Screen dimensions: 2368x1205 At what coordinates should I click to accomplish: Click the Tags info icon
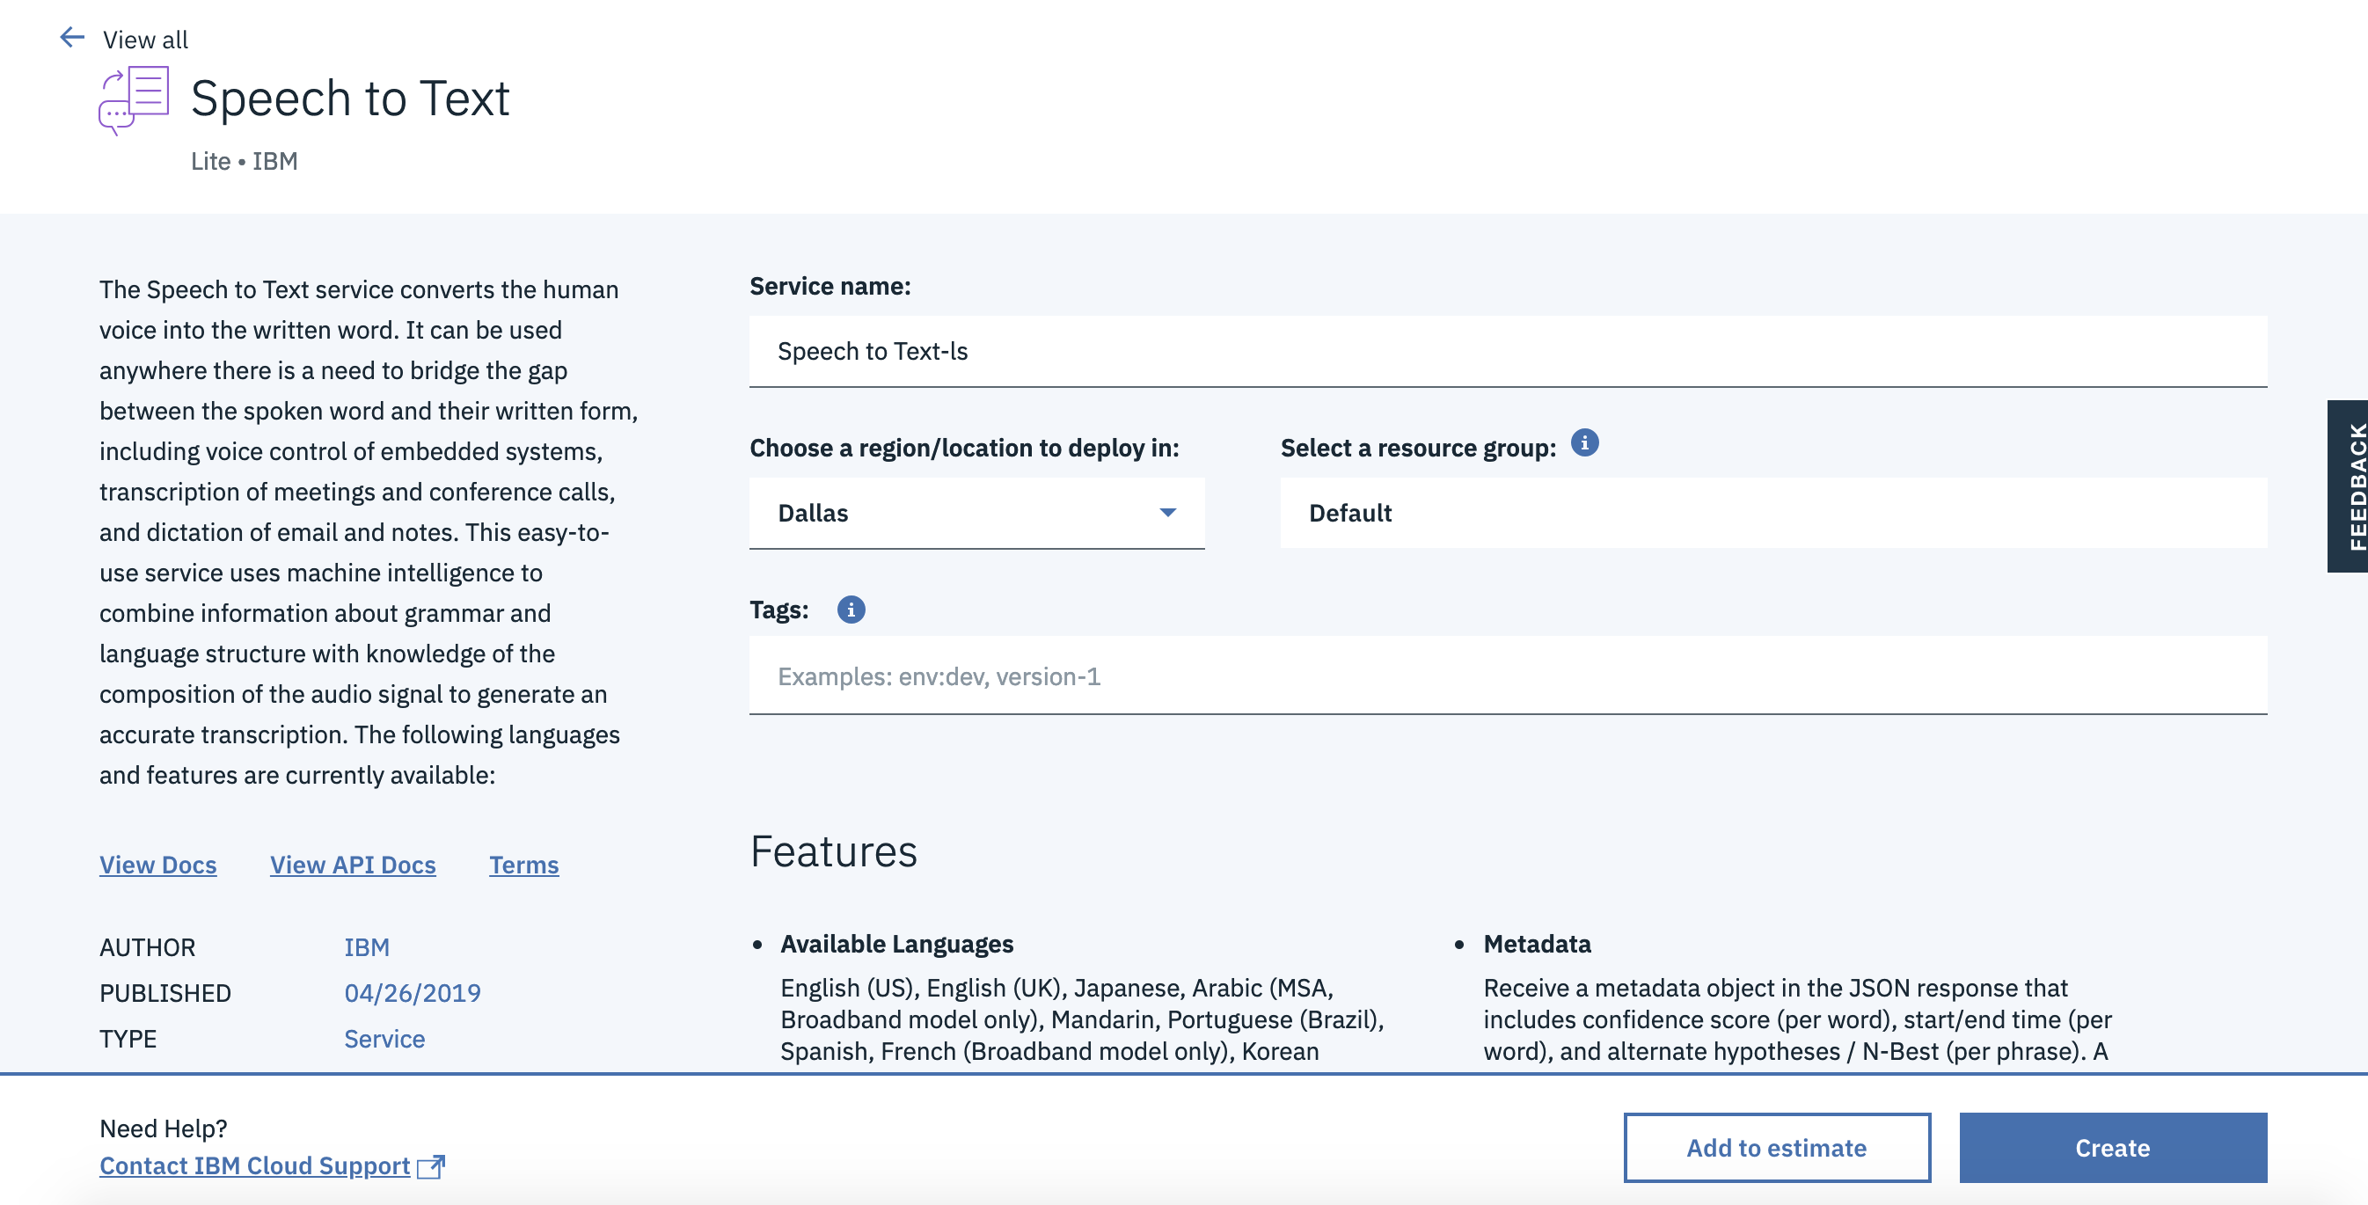coord(851,610)
